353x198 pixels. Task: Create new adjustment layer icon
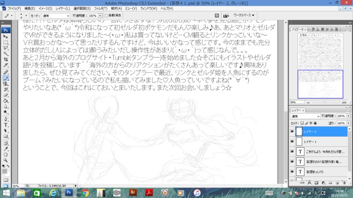(323, 183)
